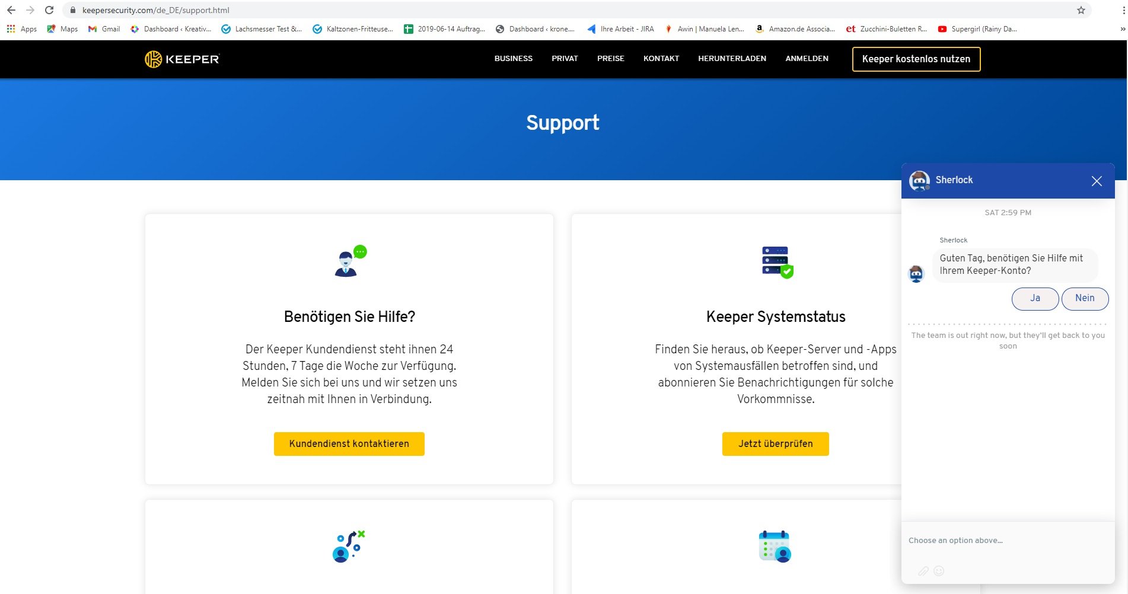Click the customer support agent icon
1128x594 pixels.
point(350,261)
